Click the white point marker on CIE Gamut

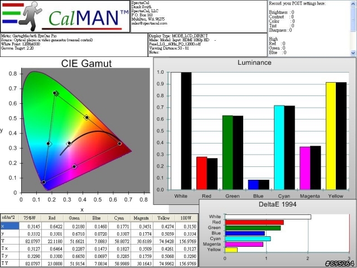coord(69,143)
